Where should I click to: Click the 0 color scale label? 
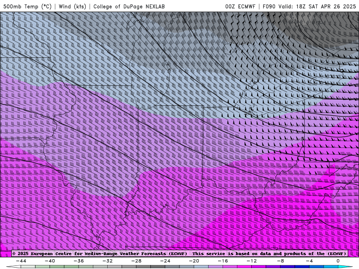[338, 261]
